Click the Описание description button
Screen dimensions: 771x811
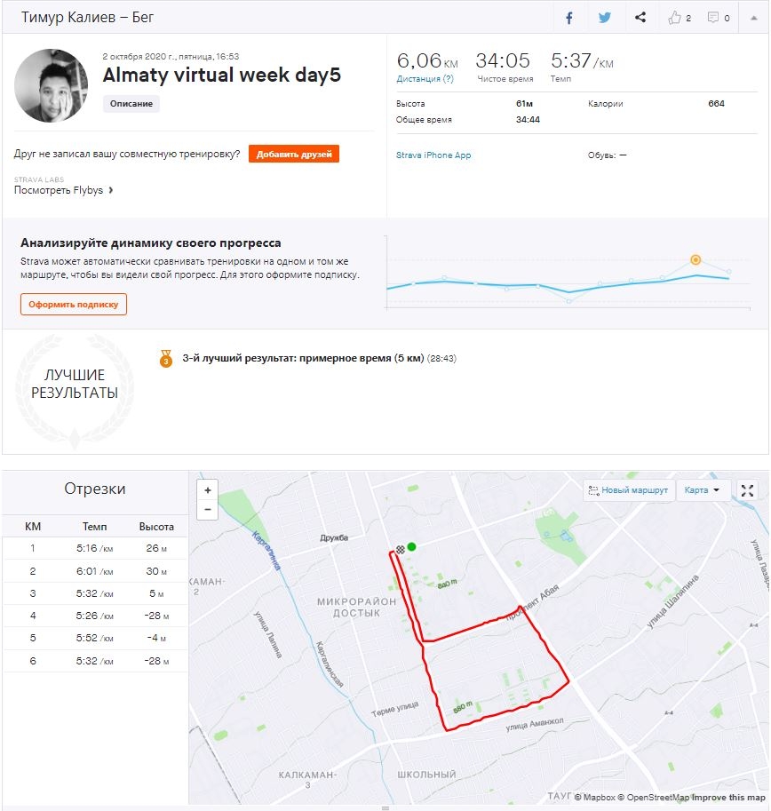click(131, 104)
